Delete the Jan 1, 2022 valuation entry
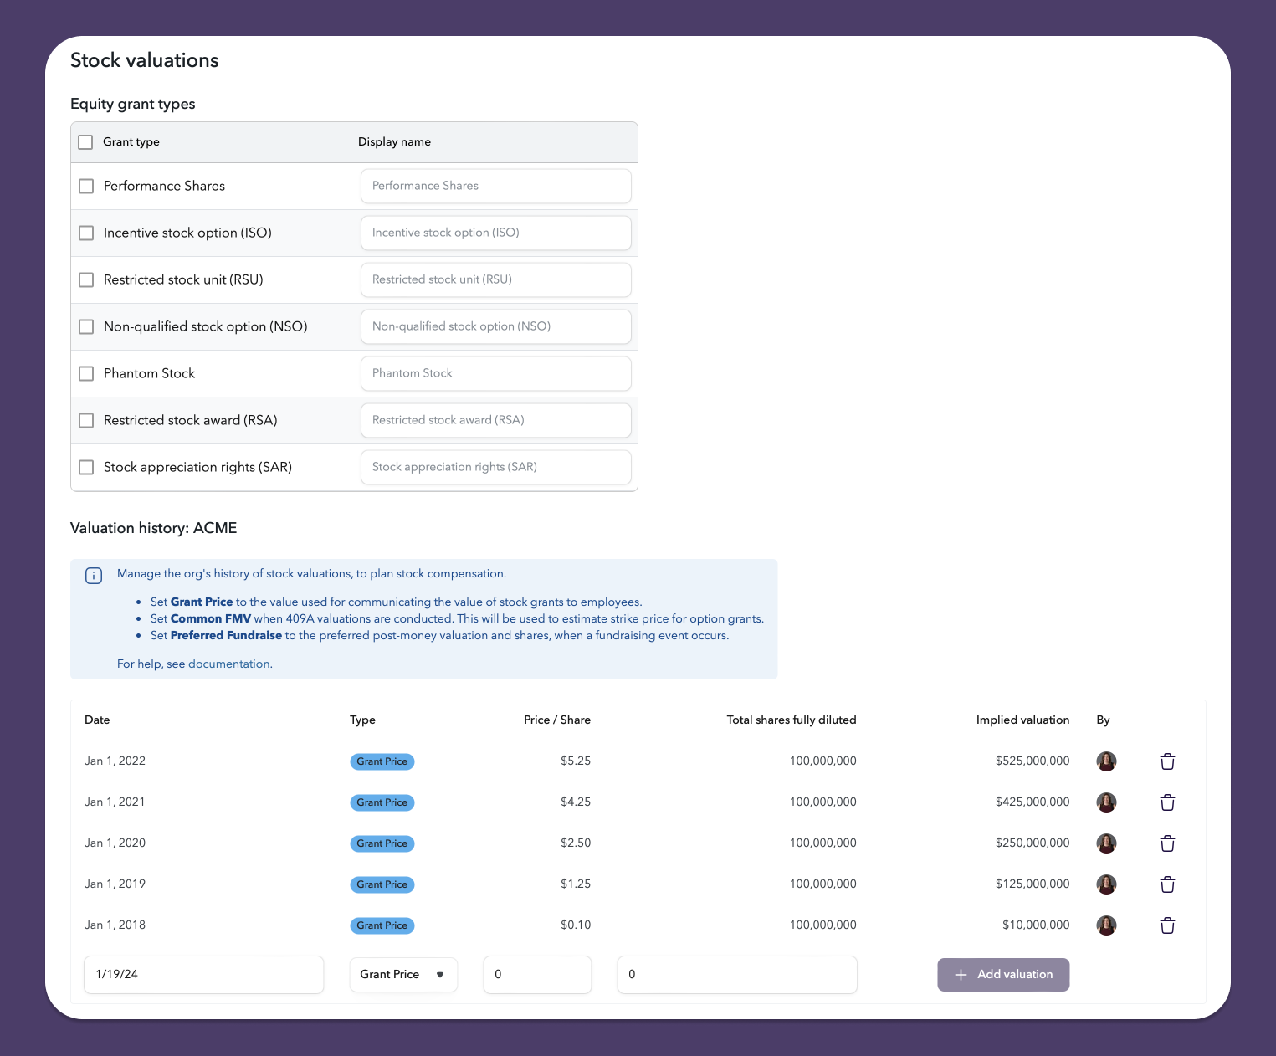The width and height of the screenshot is (1276, 1056). click(x=1167, y=761)
